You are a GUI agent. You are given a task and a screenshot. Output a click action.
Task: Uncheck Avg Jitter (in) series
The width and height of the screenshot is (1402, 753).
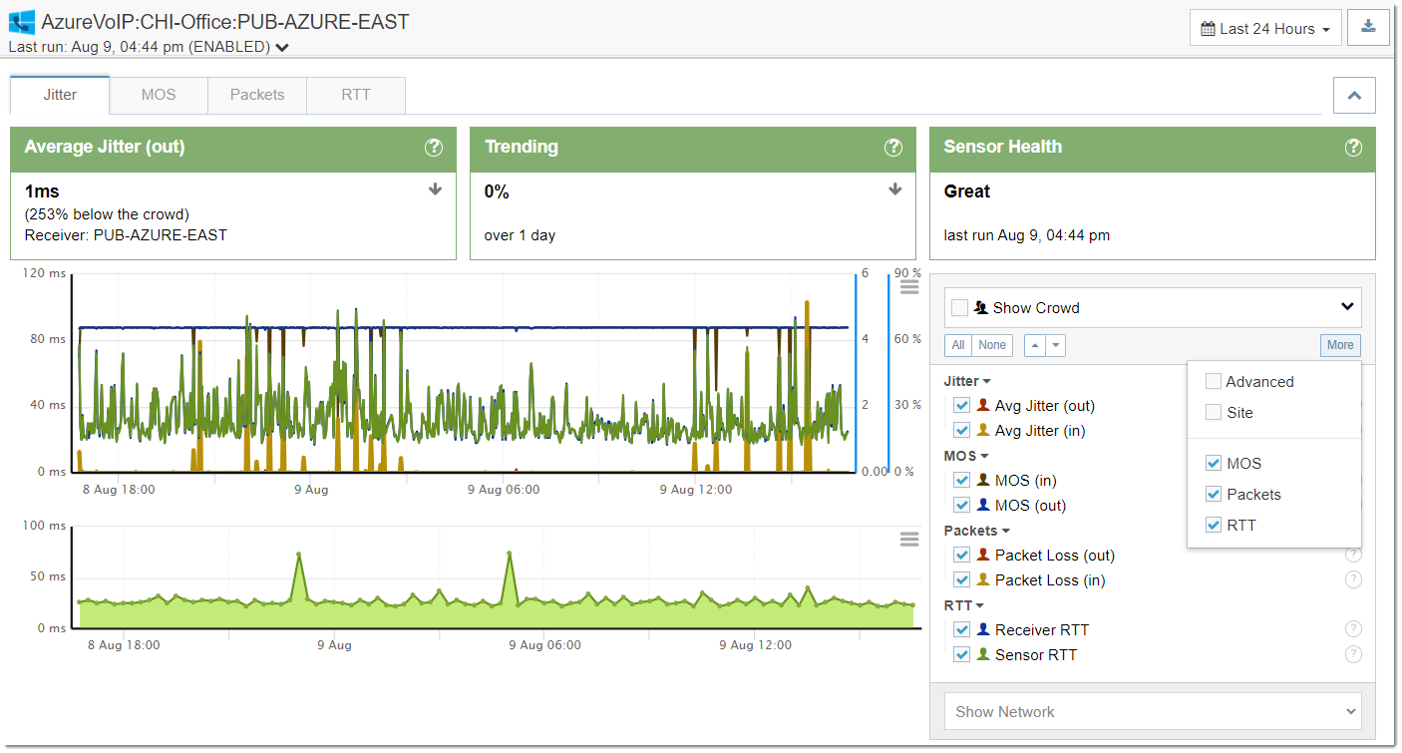tap(961, 430)
